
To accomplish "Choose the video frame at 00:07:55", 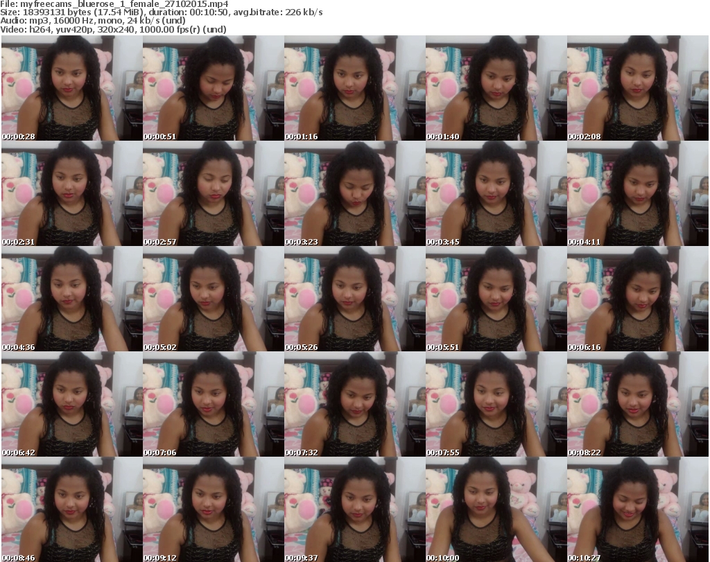I will click(x=496, y=404).
